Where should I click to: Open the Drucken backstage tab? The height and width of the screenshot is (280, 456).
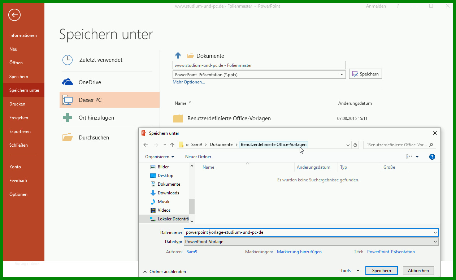17,104
